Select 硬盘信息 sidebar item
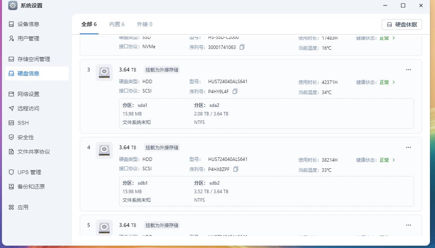 click(x=37, y=73)
